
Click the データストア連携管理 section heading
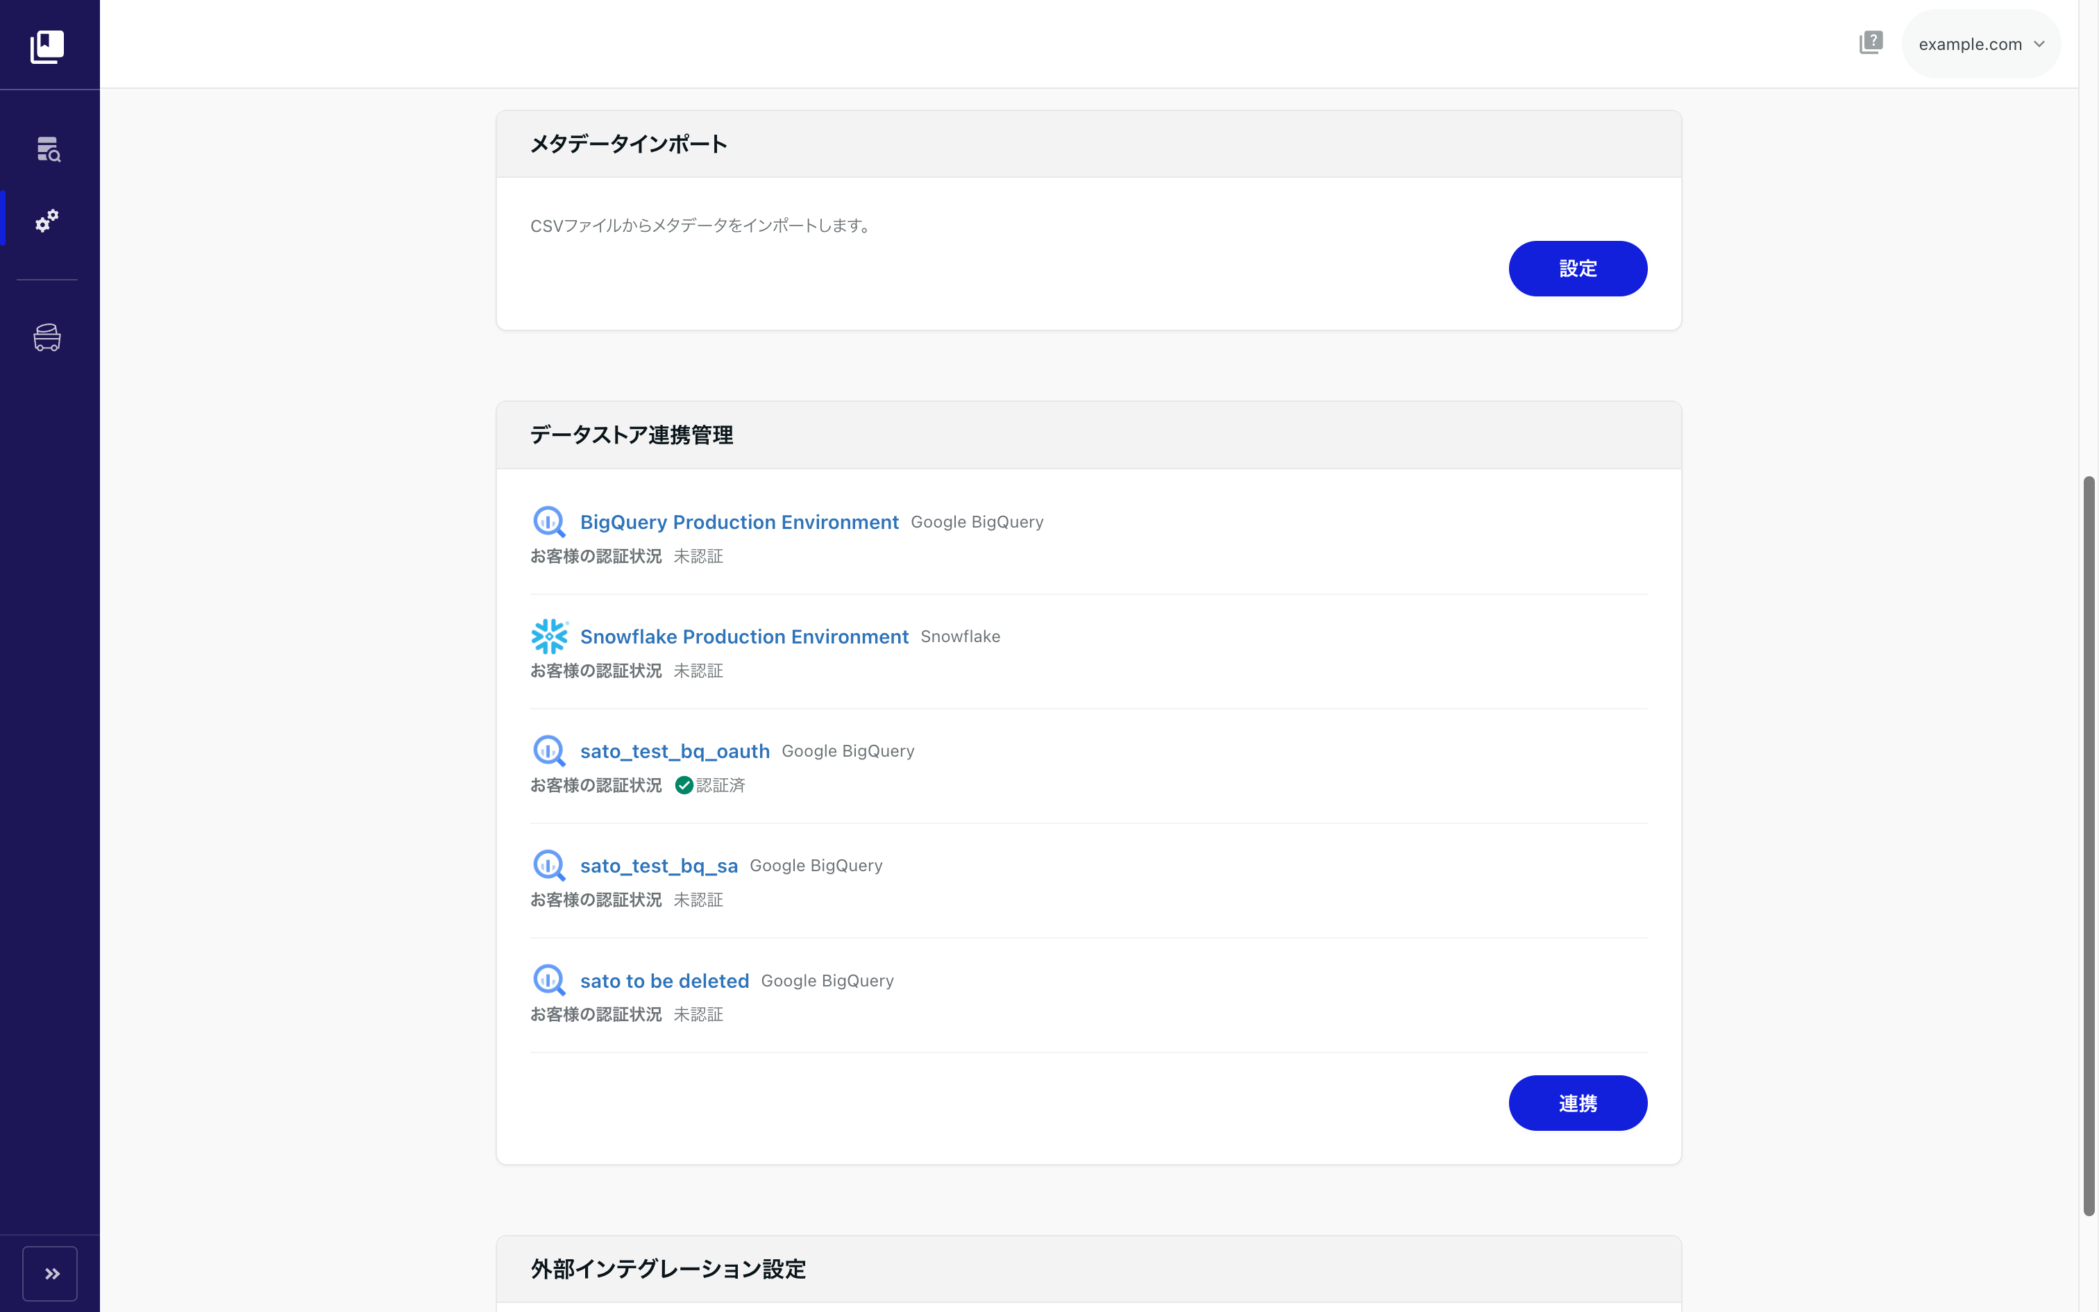pyautogui.click(x=632, y=435)
